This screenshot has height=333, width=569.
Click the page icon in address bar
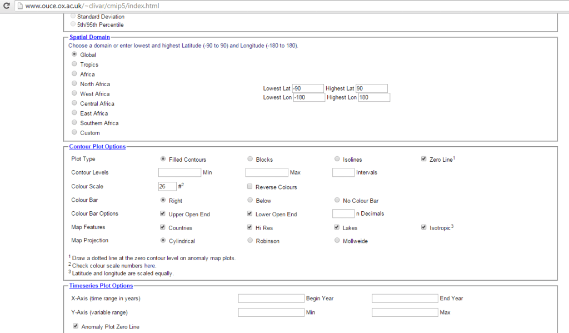click(19, 6)
